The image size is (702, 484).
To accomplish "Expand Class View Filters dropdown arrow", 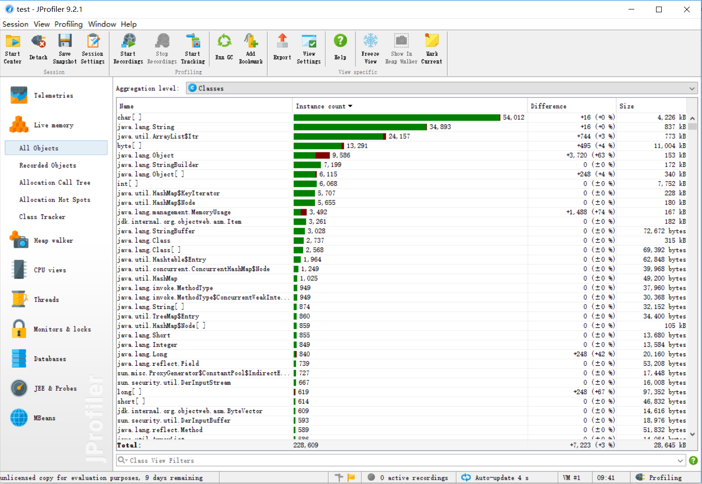I will pos(680,460).
